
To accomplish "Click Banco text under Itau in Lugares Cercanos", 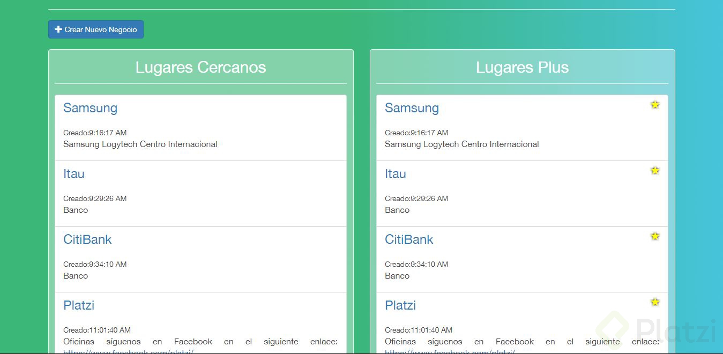I will [x=76, y=210].
